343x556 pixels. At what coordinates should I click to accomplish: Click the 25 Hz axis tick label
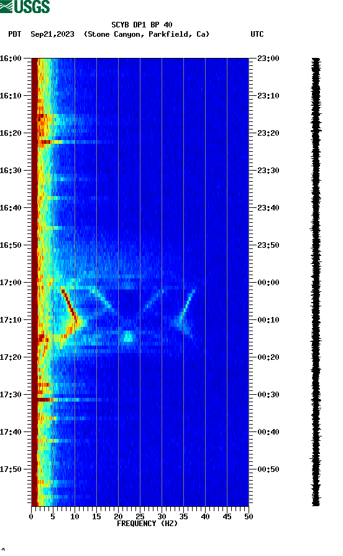[x=140, y=517]
